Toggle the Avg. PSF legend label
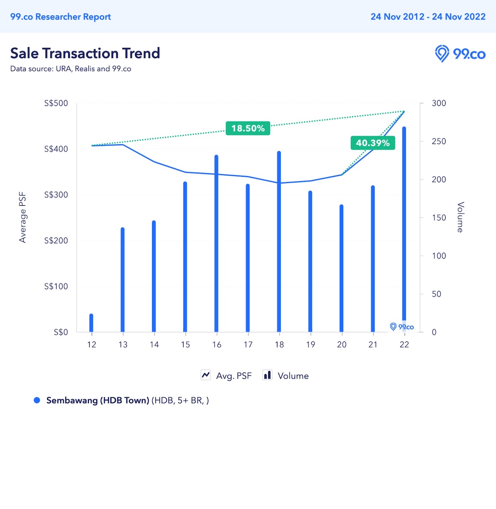The height and width of the screenshot is (509, 496). coord(234,376)
